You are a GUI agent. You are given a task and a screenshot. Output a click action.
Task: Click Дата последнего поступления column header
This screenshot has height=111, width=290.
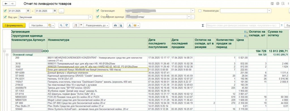159,43
